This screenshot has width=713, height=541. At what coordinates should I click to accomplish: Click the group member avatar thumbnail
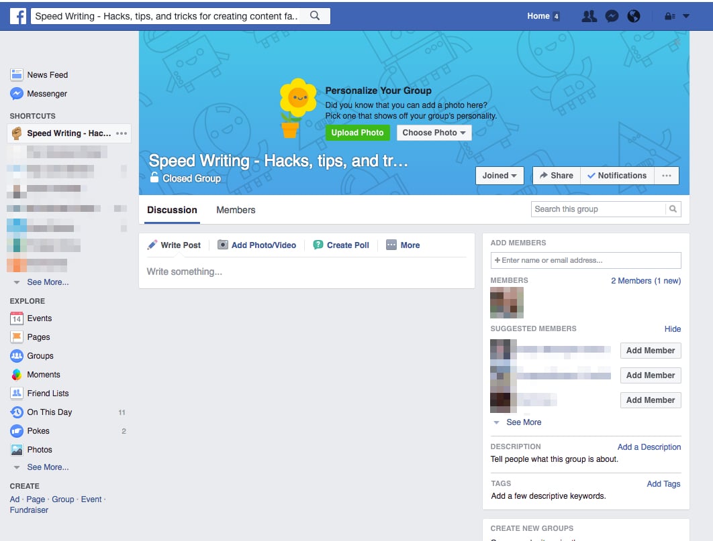[x=507, y=303]
